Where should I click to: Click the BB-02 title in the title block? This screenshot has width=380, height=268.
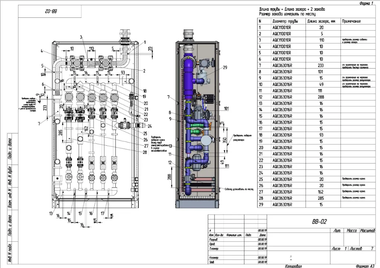pyautogui.click(x=319, y=222)
